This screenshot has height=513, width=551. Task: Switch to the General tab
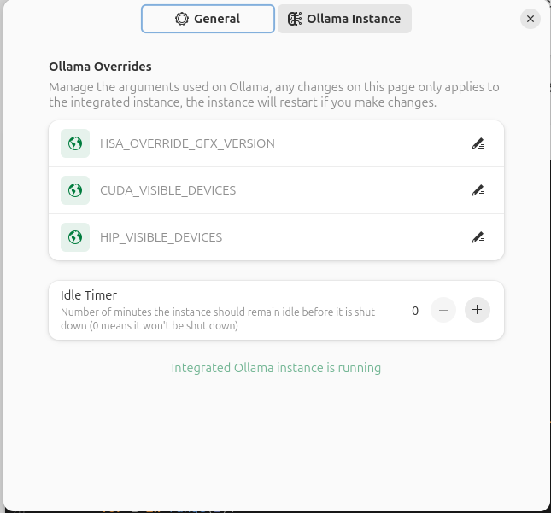click(208, 19)
